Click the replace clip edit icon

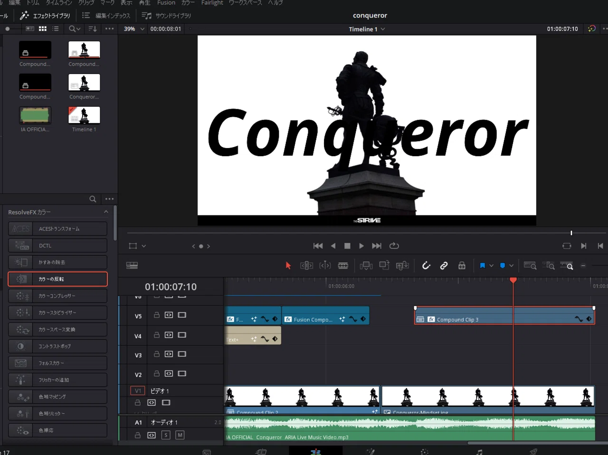coord(402,266)
